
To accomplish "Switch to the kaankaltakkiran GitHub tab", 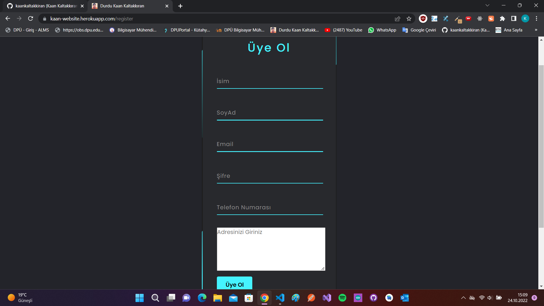I will 43,6.
